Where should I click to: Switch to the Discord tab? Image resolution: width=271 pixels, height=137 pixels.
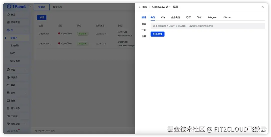(227, 17)
